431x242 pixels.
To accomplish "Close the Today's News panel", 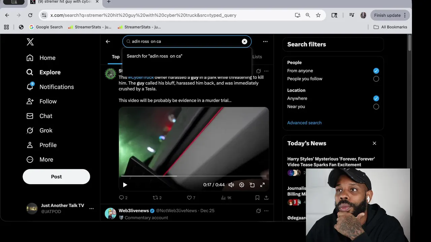I will pyautogui.click(x=374, y=143).
